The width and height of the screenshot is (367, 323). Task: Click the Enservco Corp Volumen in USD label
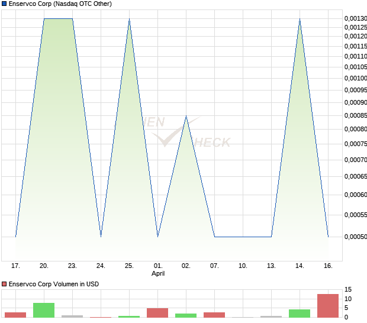point(54,284)
